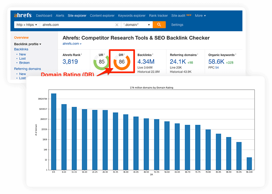Open Overview in the sidebar
272x194 pixels.
pyautogui.click(x=21, y=38)
